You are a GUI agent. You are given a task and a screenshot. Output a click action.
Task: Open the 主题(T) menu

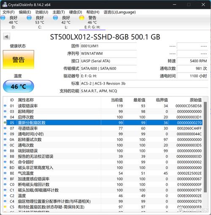[x=59, y=12]
